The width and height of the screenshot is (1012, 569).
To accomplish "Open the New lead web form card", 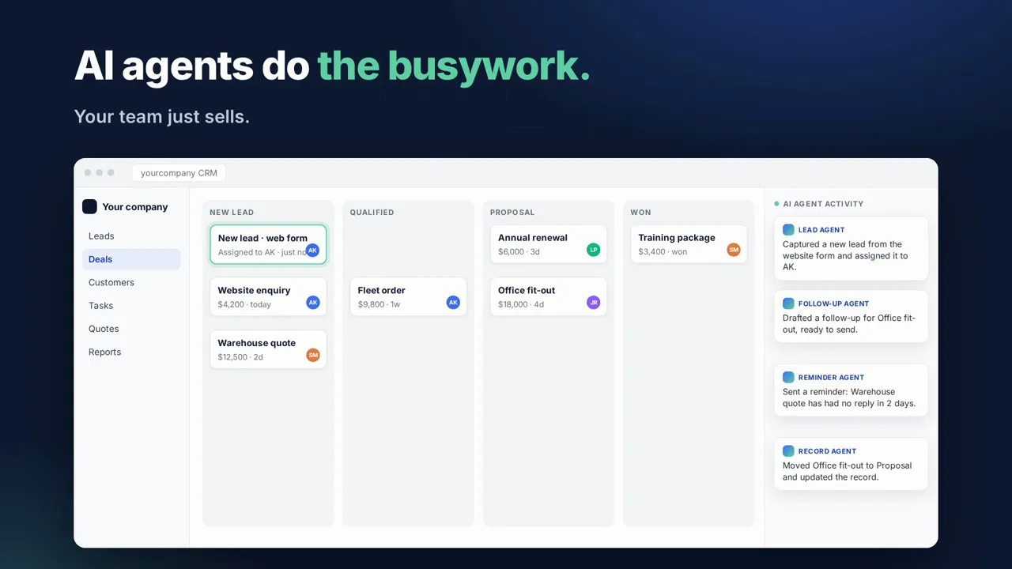I will pyautogui.click(x=268, y=244).
